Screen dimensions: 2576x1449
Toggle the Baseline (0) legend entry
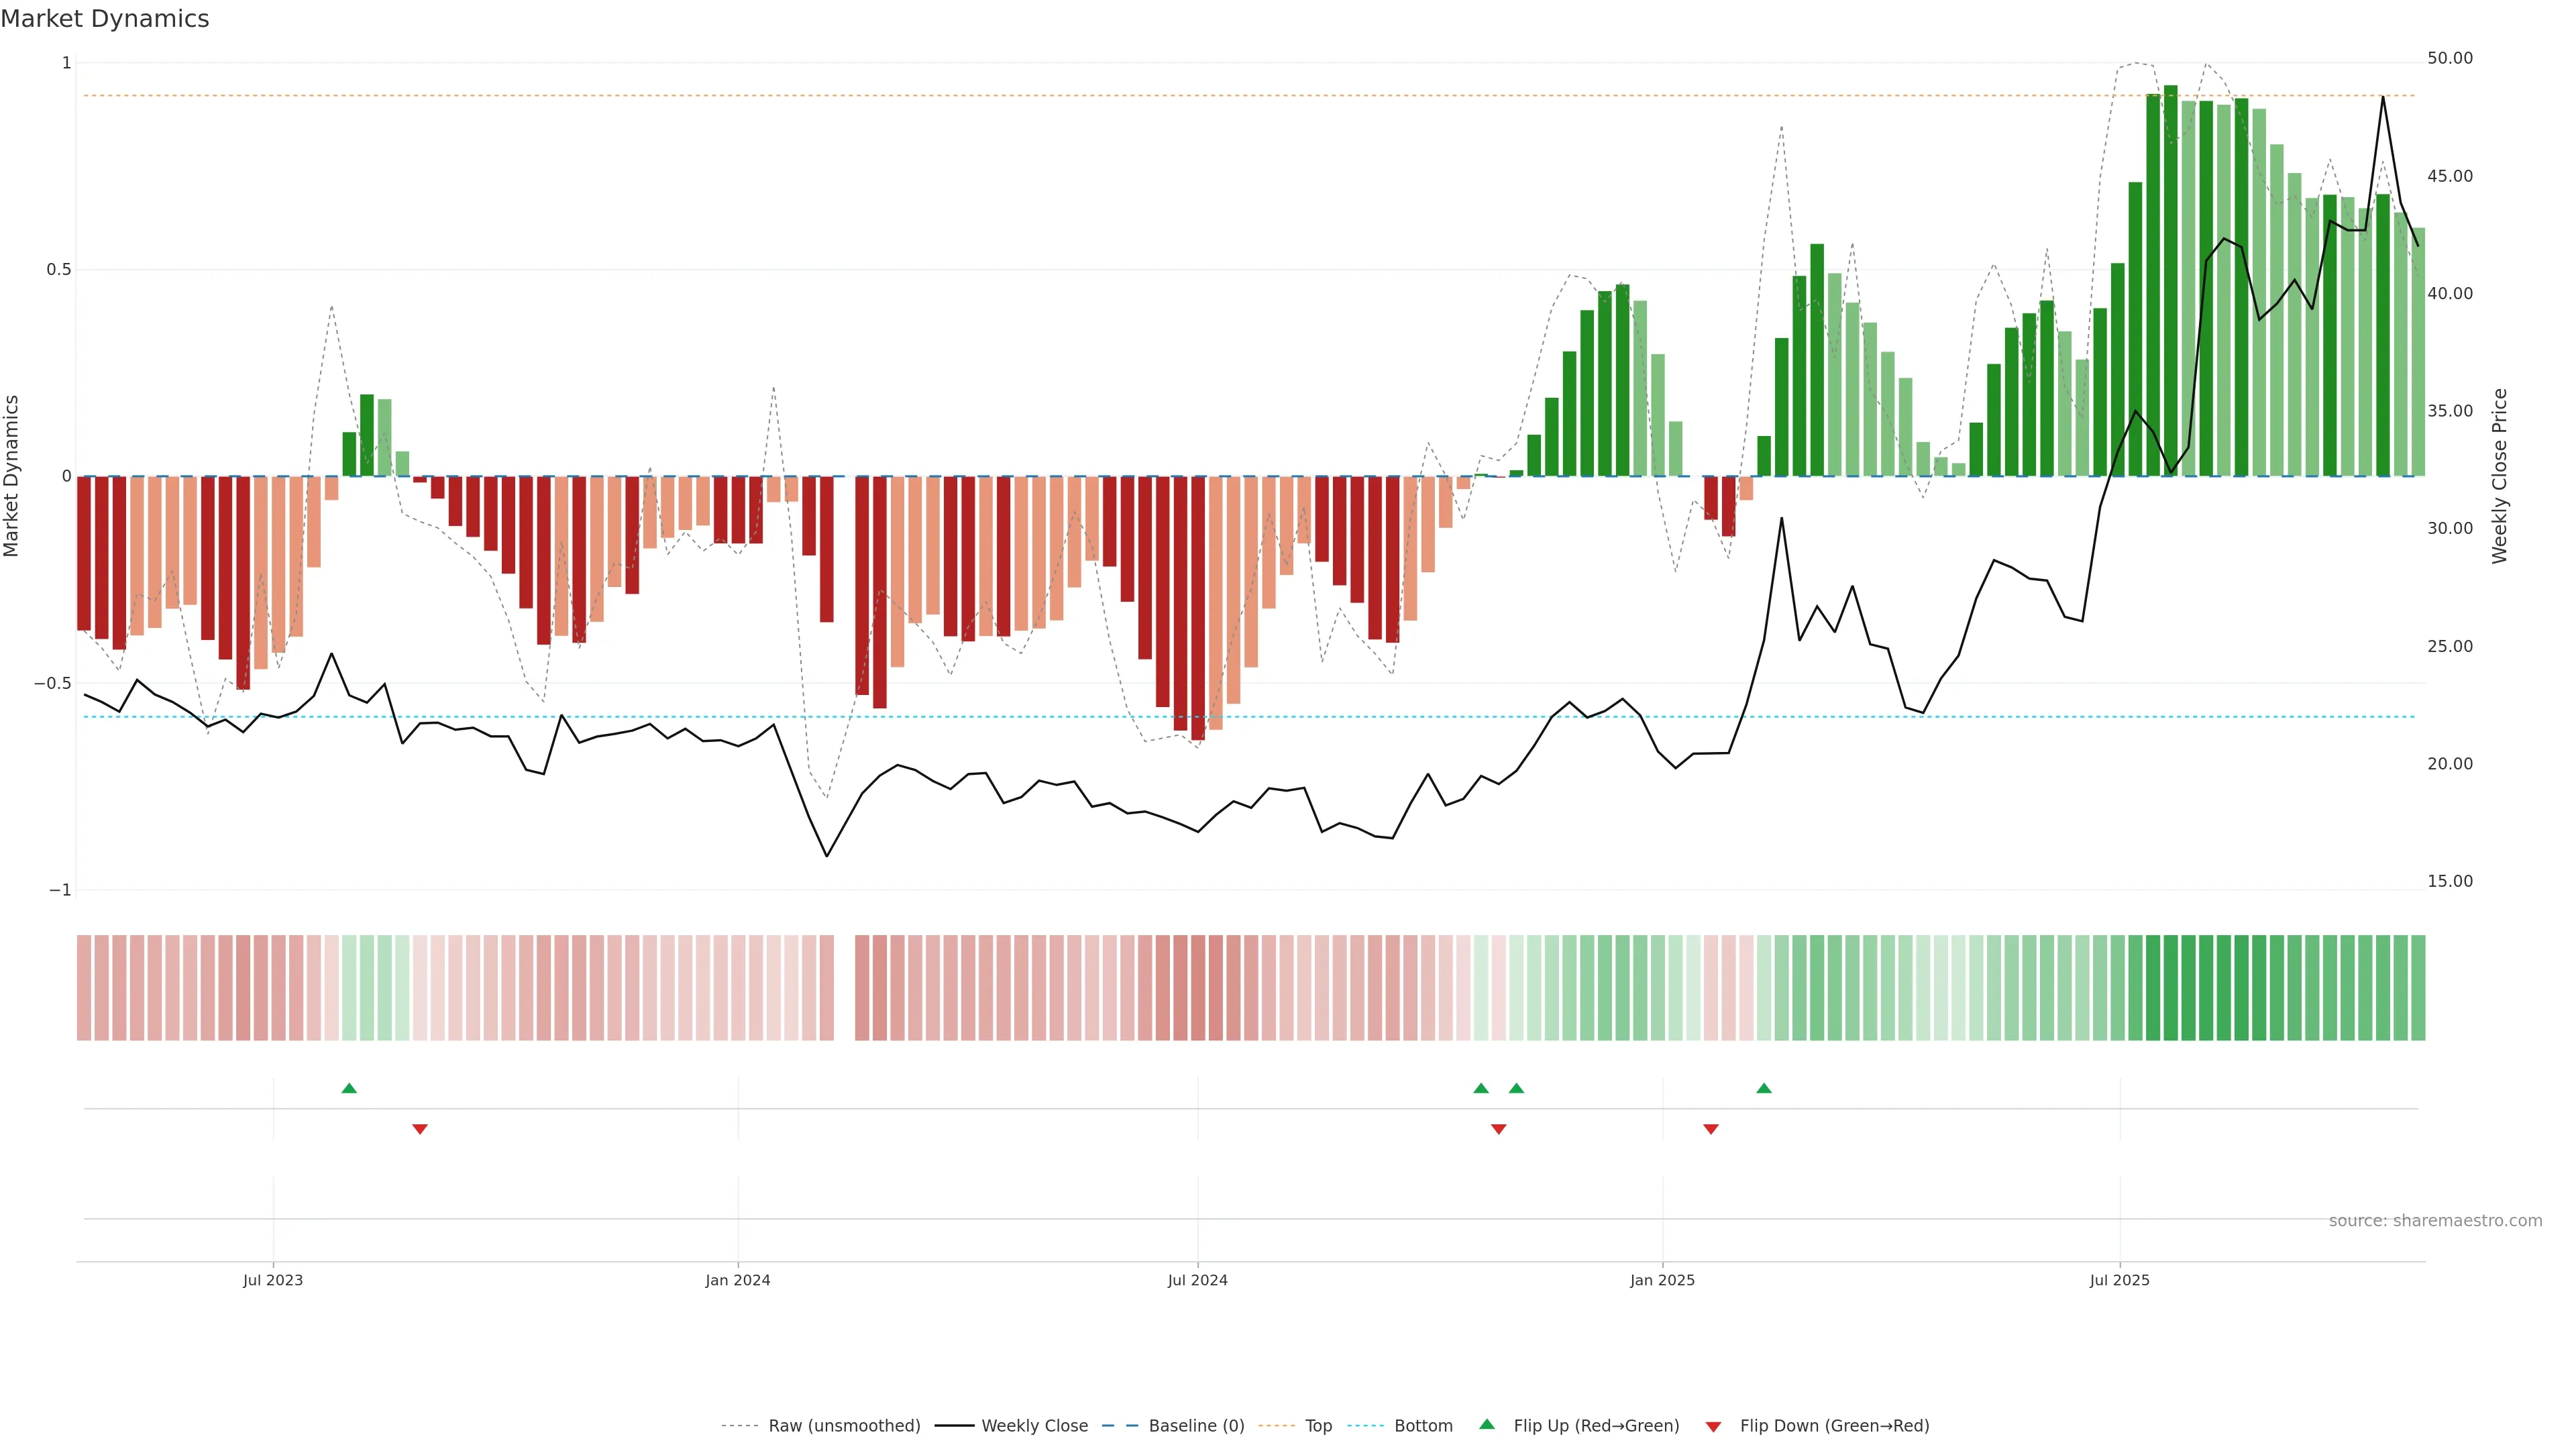click(x=1196, y=1426)
